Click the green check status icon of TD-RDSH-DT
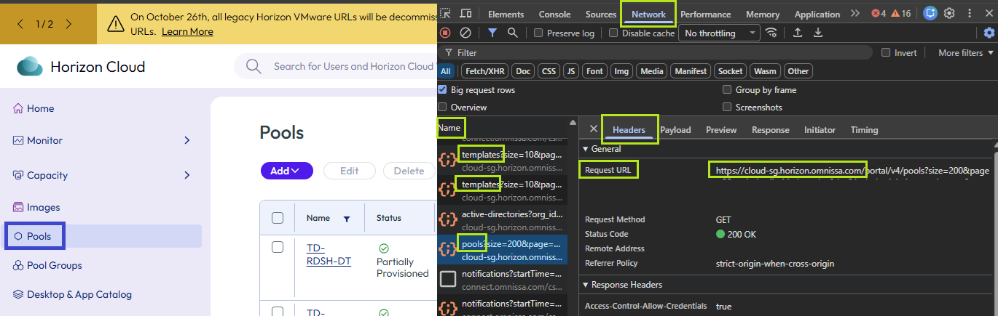Screen dimensions: 998x316 tap(384, 248)
